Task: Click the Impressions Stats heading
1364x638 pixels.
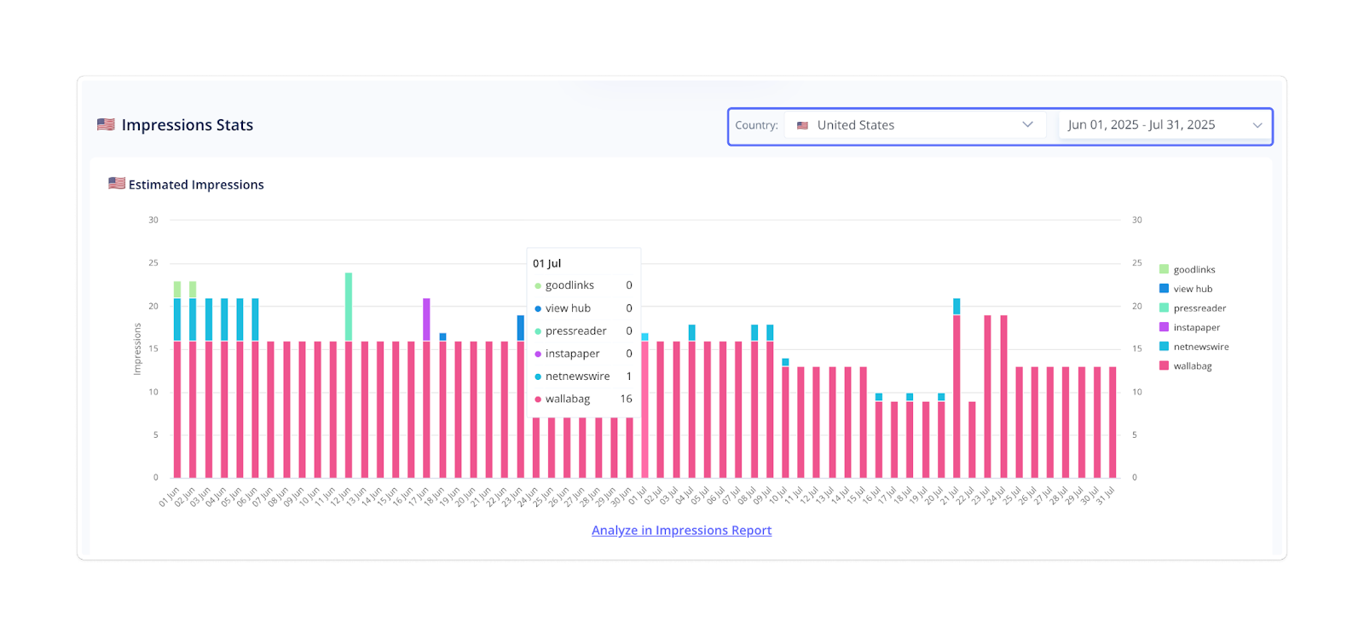Action: click(x=188, y=125)
